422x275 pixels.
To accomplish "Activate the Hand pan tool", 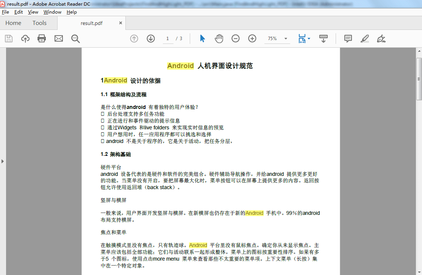I will pos(219,39).
